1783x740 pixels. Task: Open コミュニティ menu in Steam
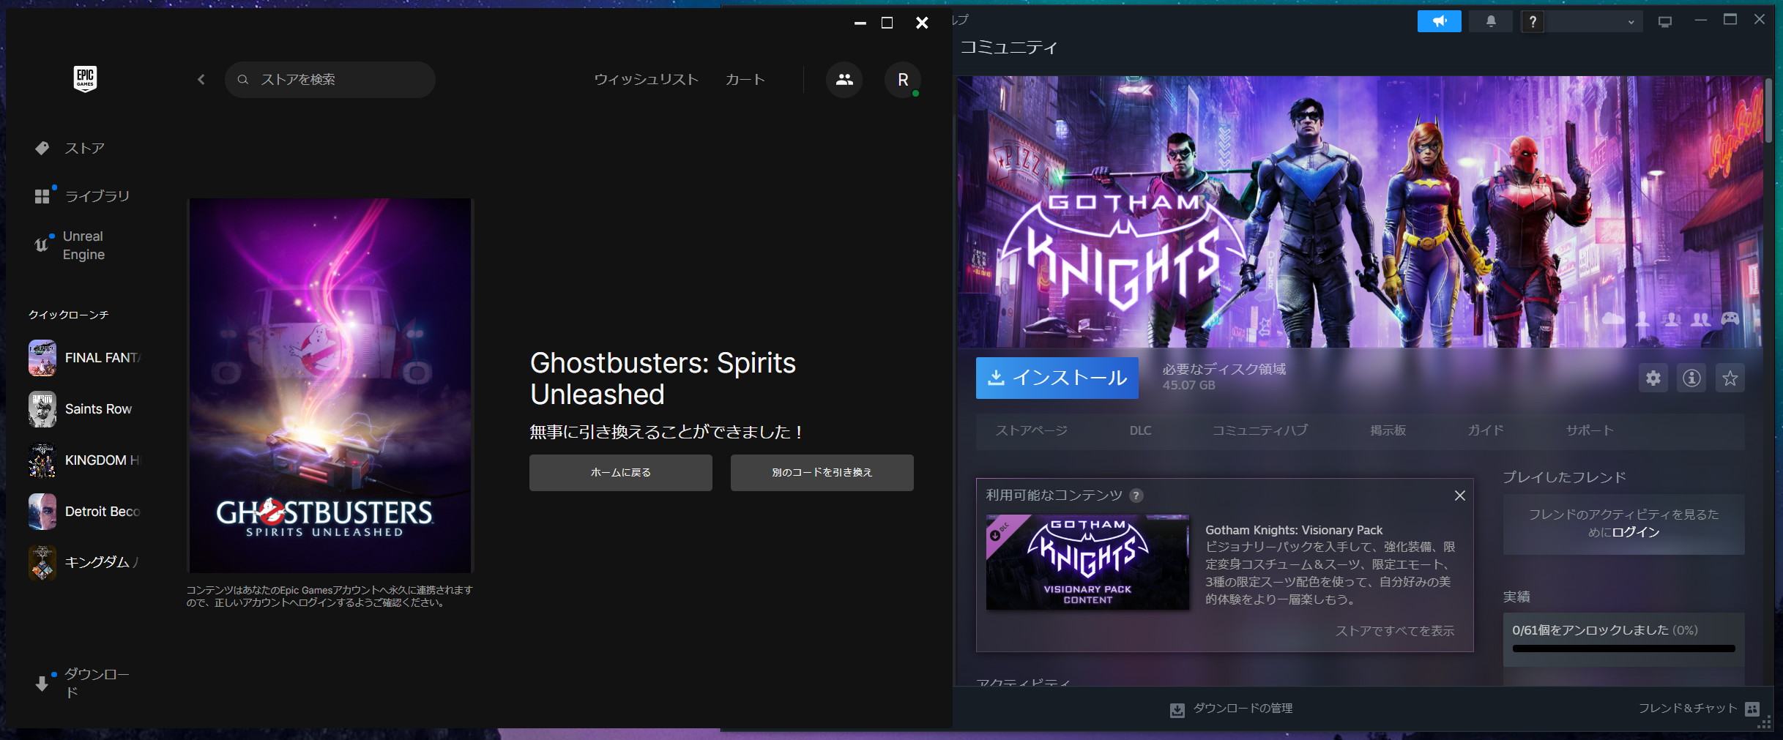1008,48
